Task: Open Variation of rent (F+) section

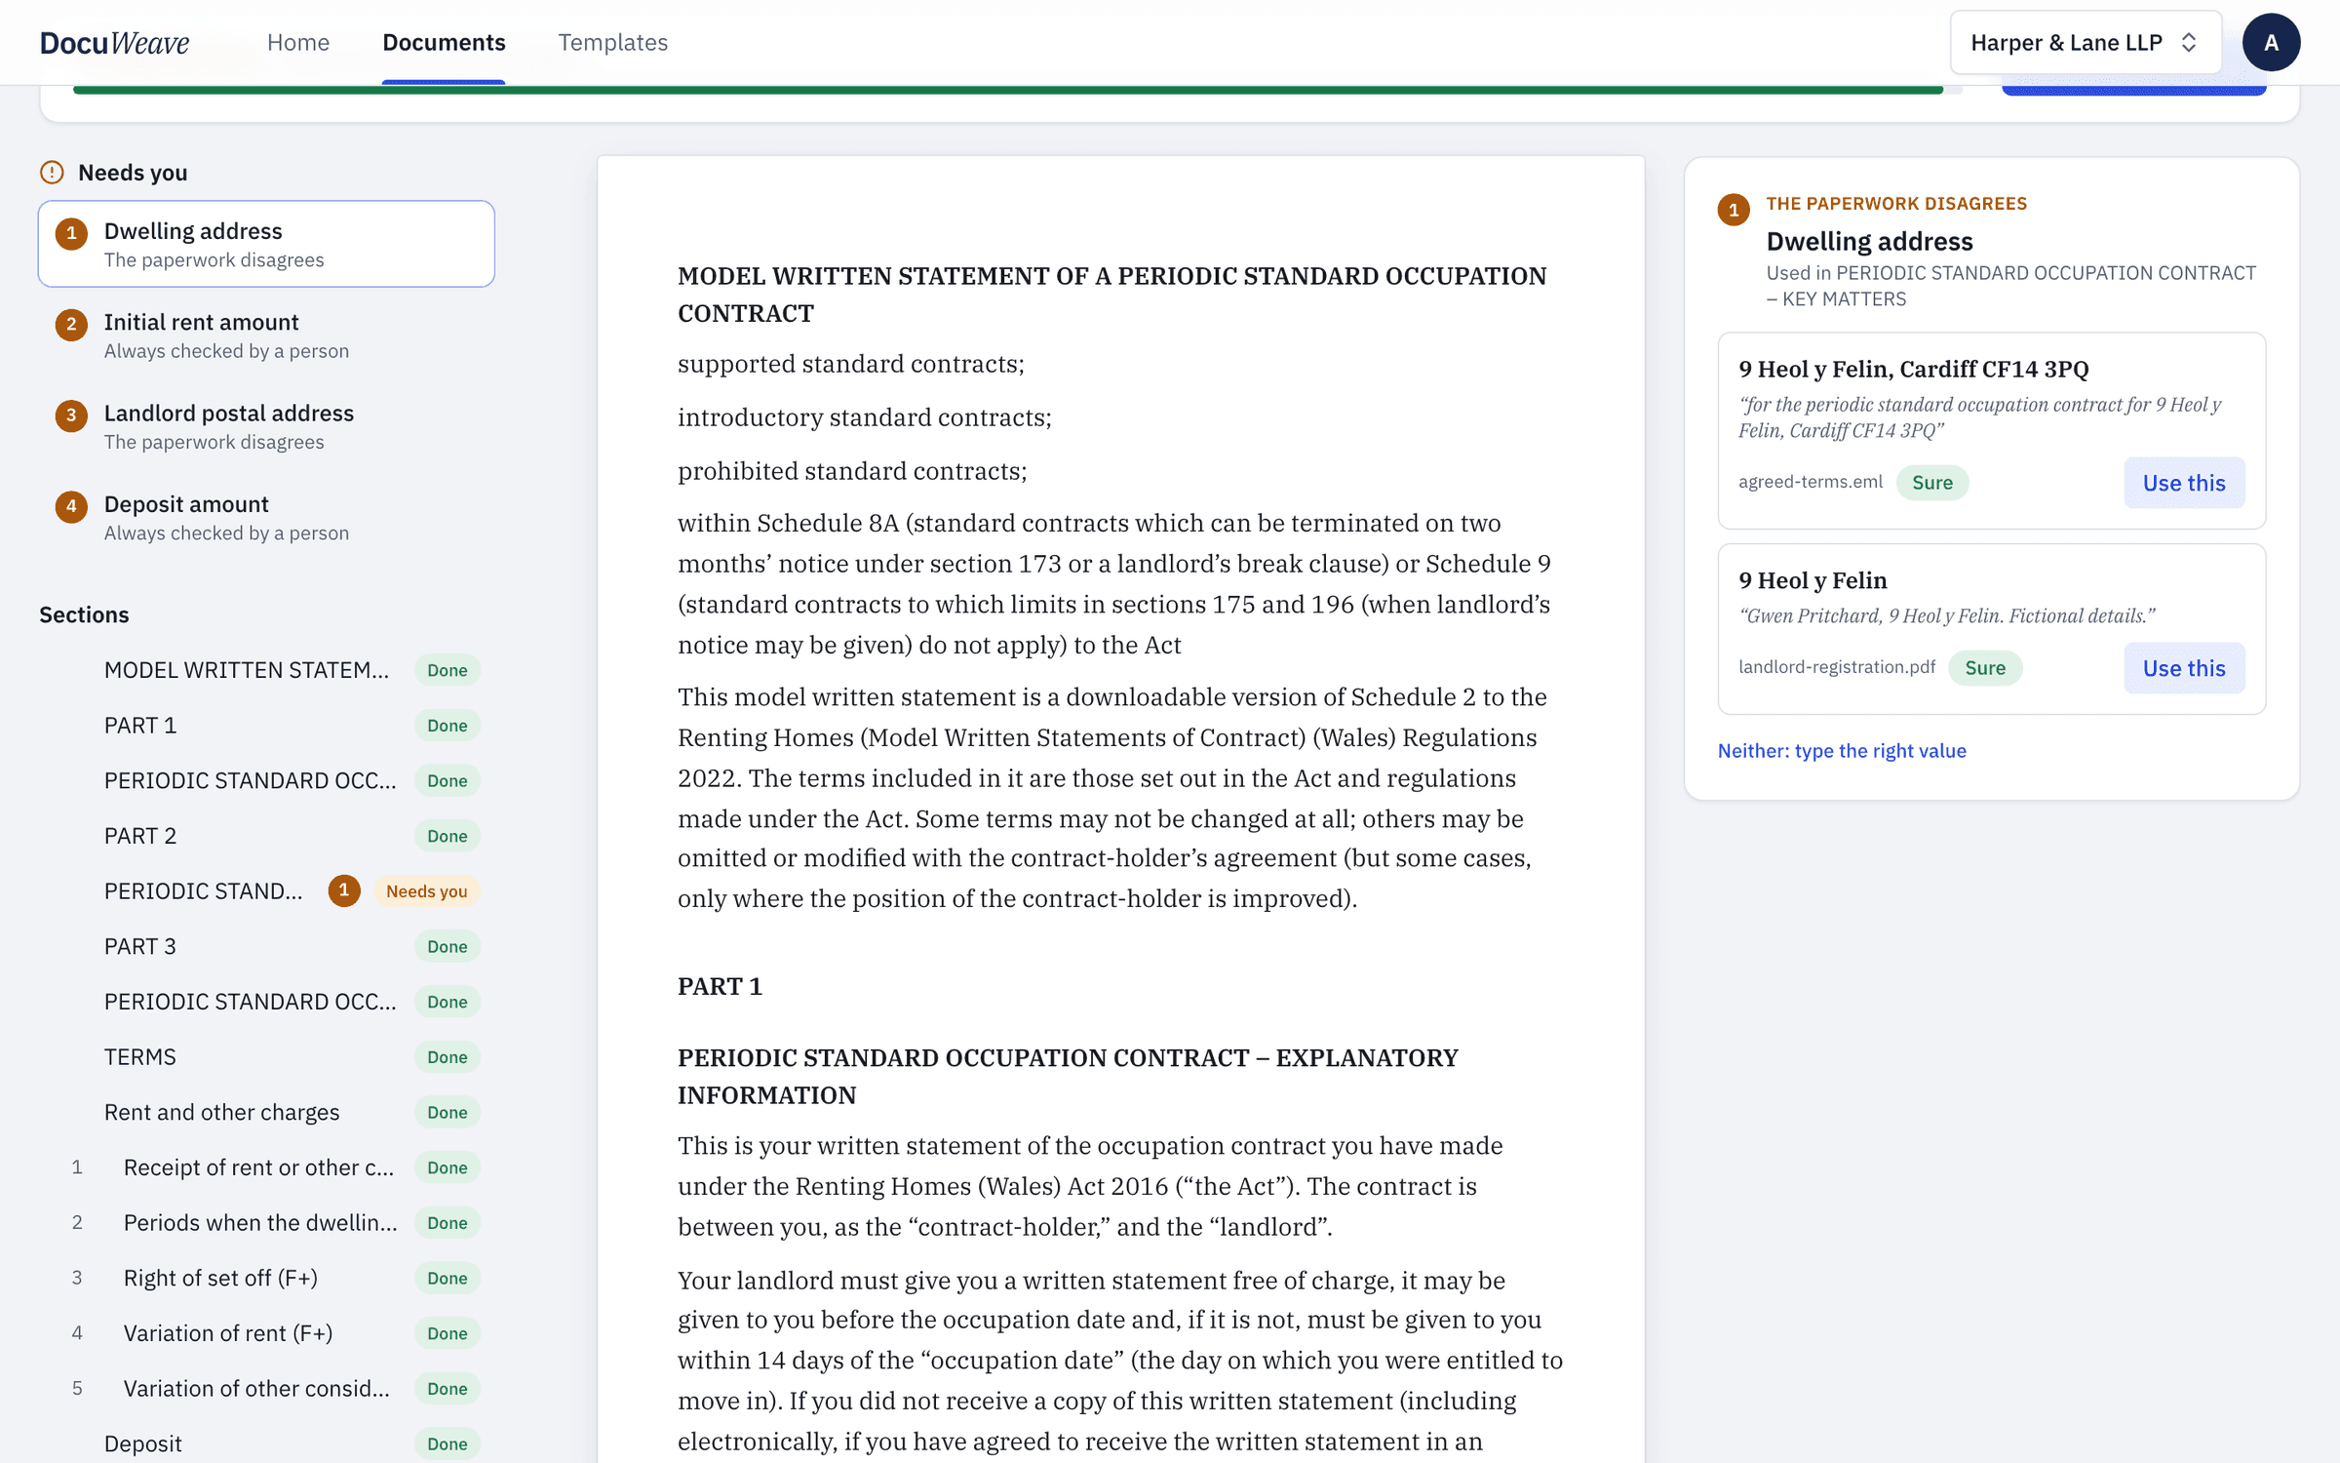Action: pos(266,1333)
